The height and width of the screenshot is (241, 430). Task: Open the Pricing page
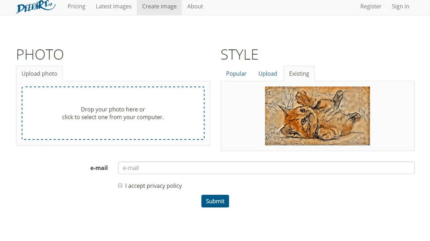[77, 6]
